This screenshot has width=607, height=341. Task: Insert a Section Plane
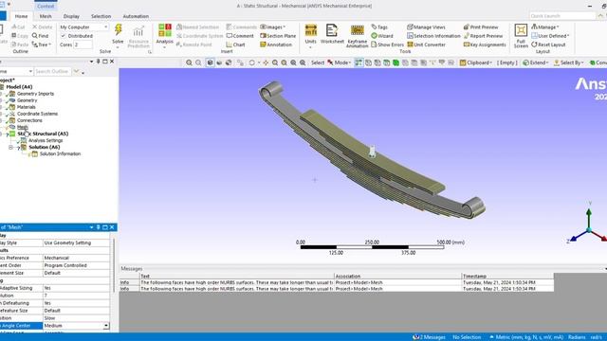[x=278, y=36]
